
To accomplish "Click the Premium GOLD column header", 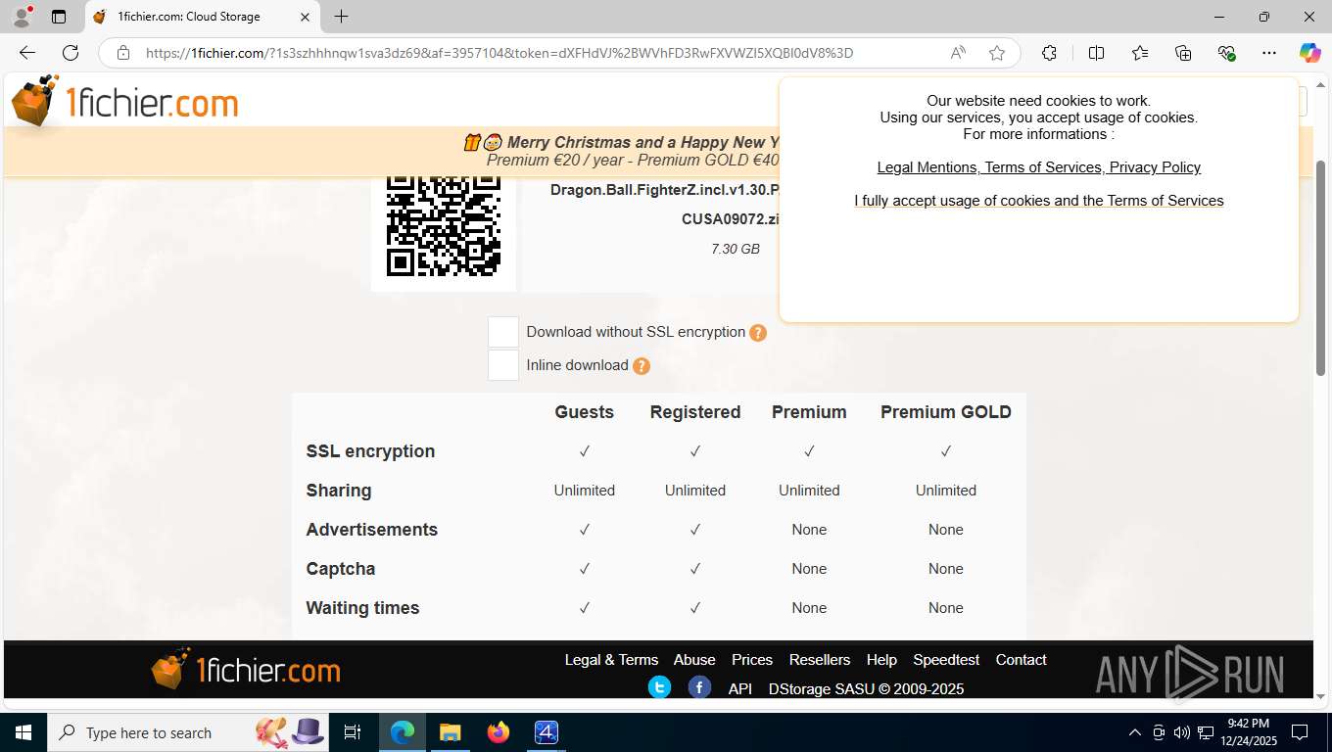I will click(946, 412).
